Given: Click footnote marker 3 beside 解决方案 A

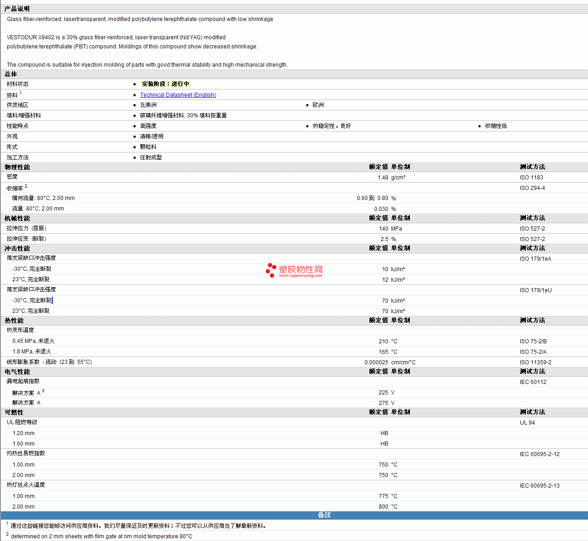Looking at the screenshot, I should pyautogui.click(x=43, y=391).
